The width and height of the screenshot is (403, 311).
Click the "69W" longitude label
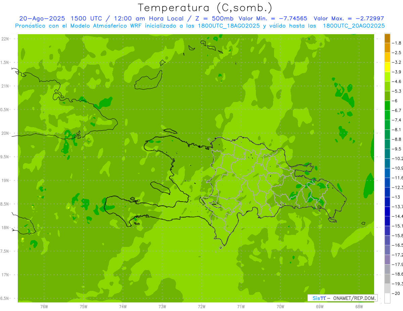point(320,306)
